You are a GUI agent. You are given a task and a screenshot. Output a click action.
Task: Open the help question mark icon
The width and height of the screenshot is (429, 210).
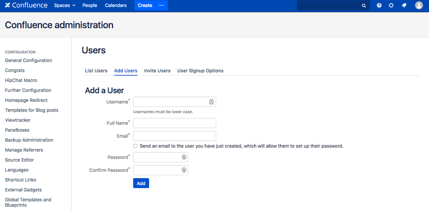pos(379,6)
